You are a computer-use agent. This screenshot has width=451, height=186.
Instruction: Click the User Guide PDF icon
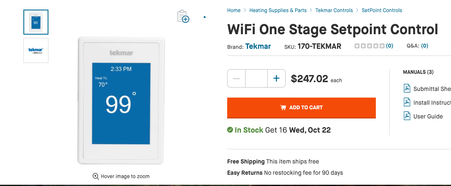point(407,116)
